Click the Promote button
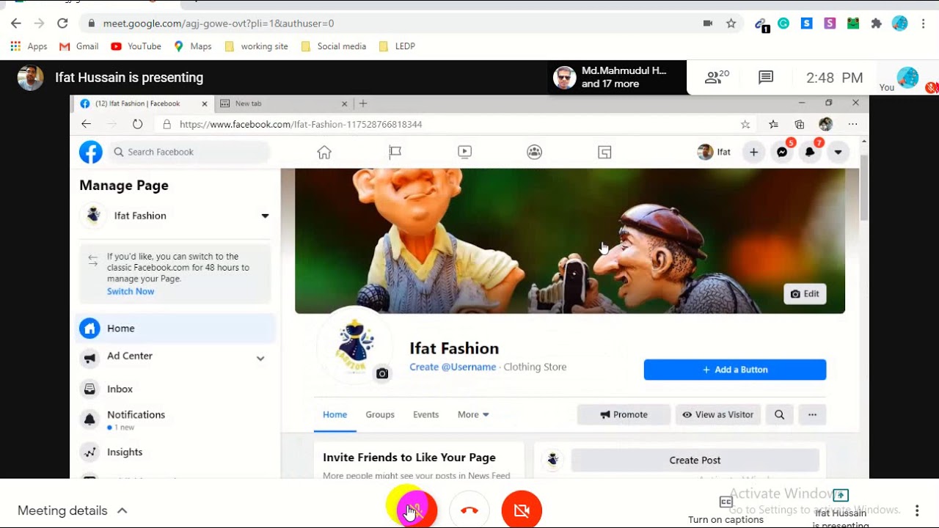Screen dimensions: 939x528 624,414
